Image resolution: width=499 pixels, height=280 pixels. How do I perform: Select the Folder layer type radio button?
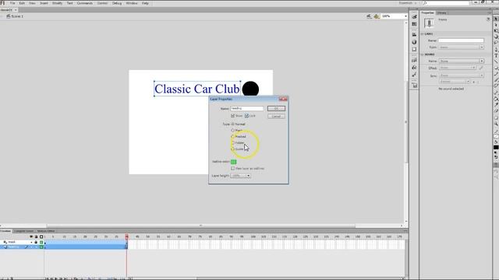tap(232, 143)
